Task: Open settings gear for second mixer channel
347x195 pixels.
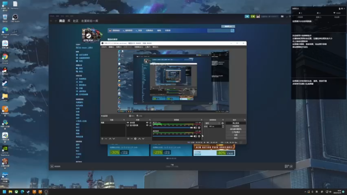Action: coord(199,136)
